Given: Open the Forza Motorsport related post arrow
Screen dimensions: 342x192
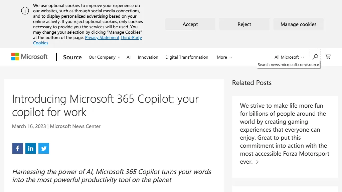Looking at the screenshot, I should pyautogui.click(x=257, y=162).
